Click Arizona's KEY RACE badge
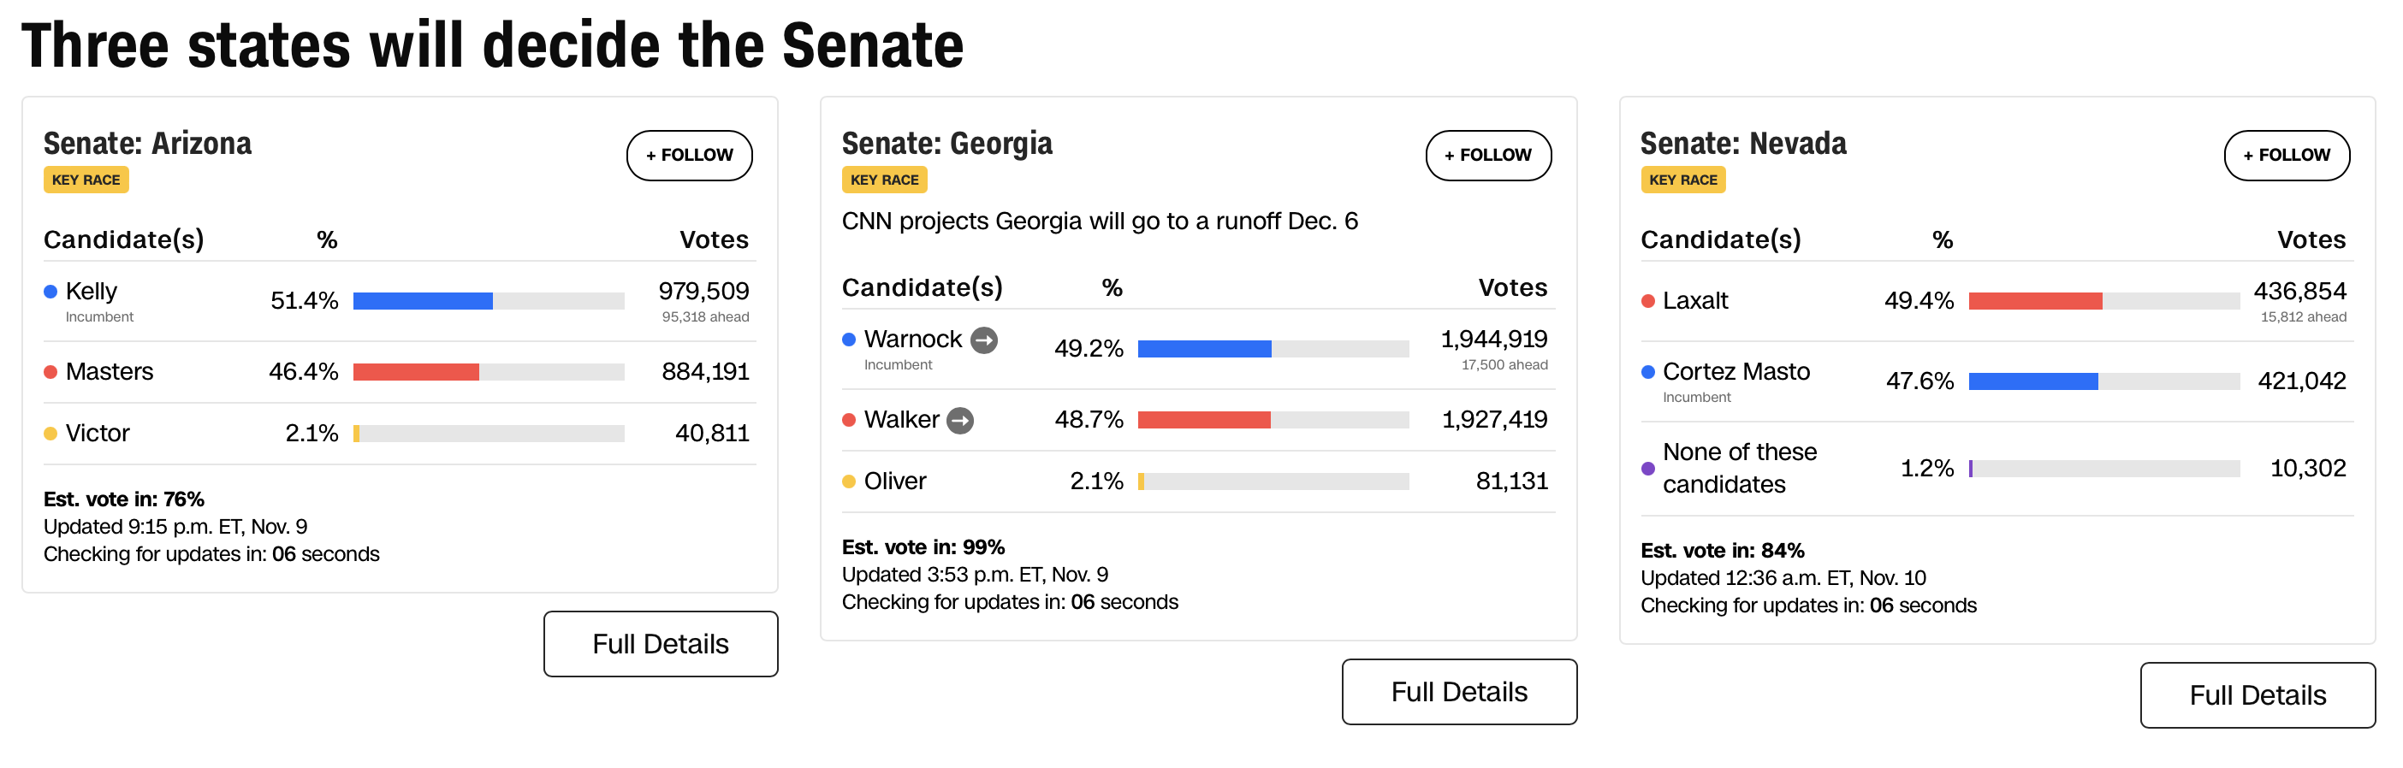2403x768 pixels. click(x=86, y=180)
